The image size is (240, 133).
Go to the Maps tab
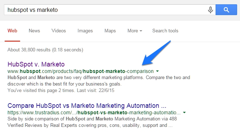(110, 31)
